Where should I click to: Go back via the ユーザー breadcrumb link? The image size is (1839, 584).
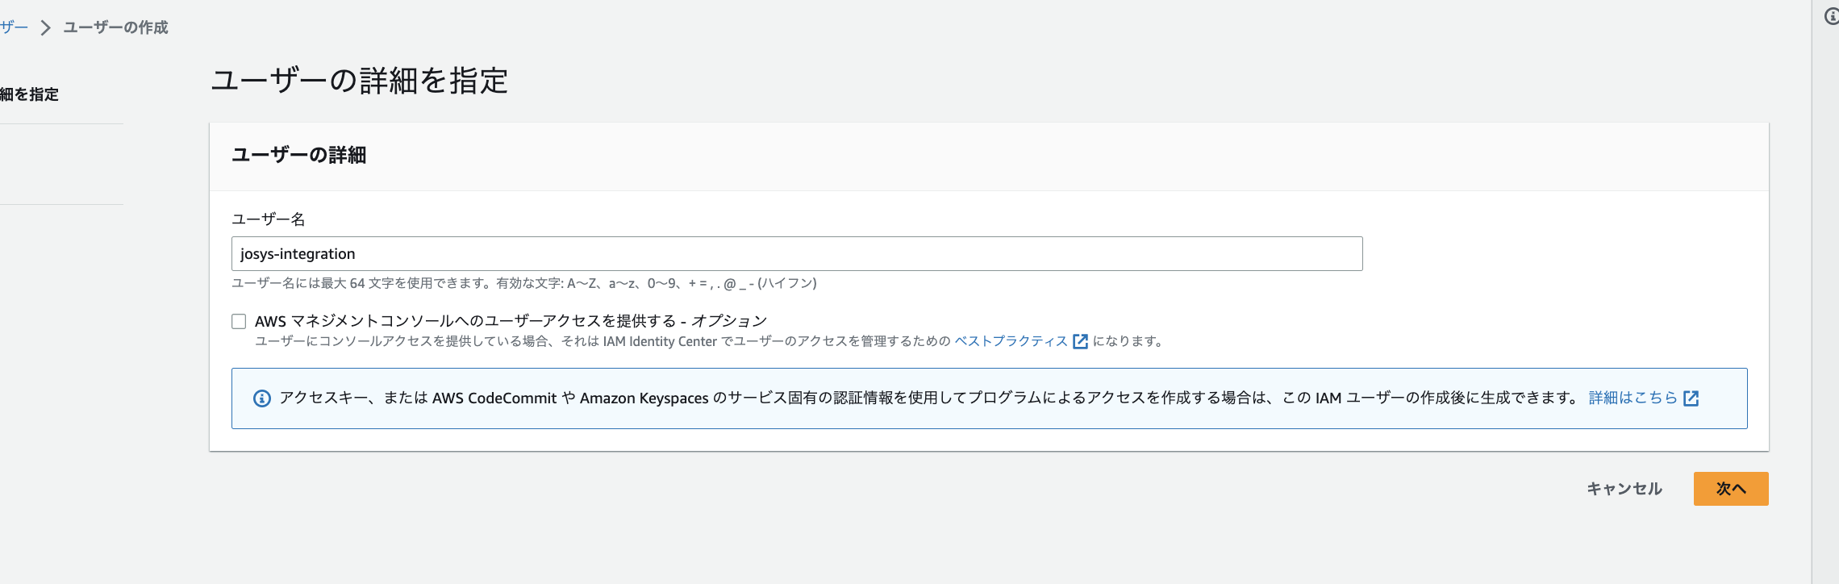14,27
